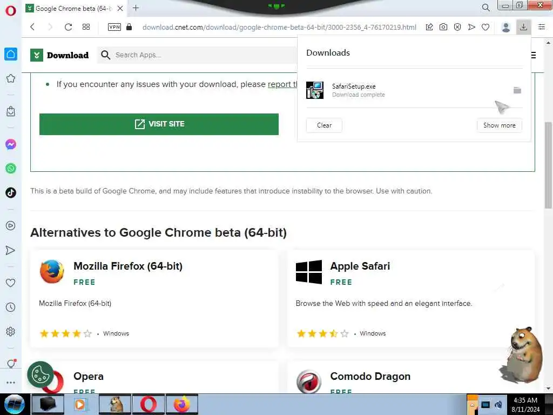Open My Flow arrow in the sidebar
The width and height of the screenshot is (553, 415).
coord(11,250)
